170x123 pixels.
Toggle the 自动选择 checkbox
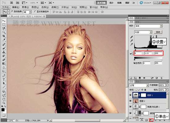point(12,11)
